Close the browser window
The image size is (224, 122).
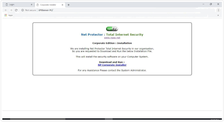pos(218,4)
